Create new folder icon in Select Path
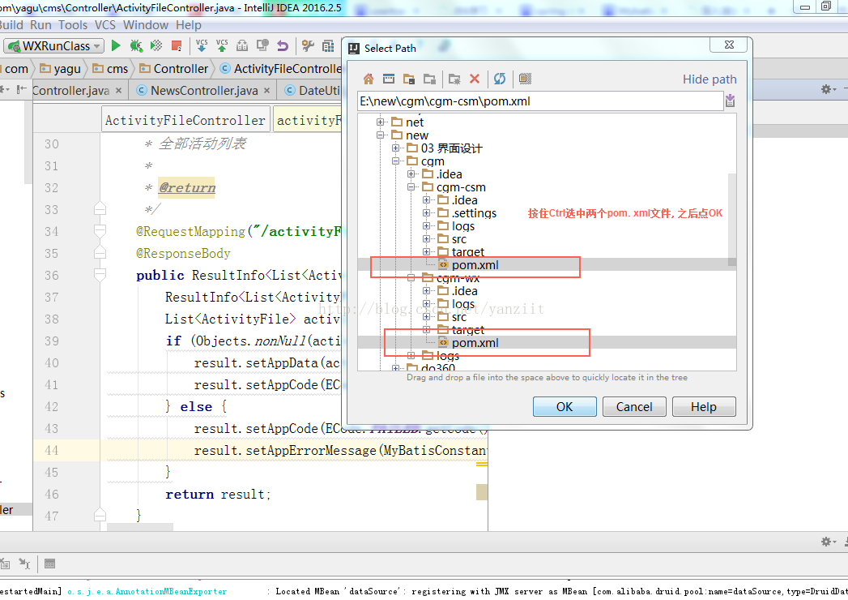Image resolution: width=848 pixels, height=600 pixels. point(454,79)
